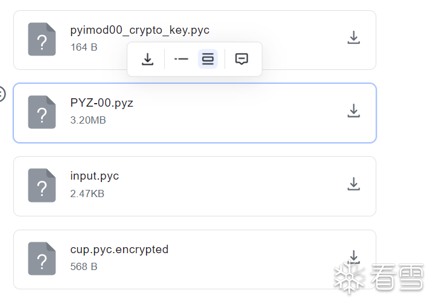The image size is (433, 305).
Task: Click the 2.47KB size text under input.pyc
Action: click(87, 193)
